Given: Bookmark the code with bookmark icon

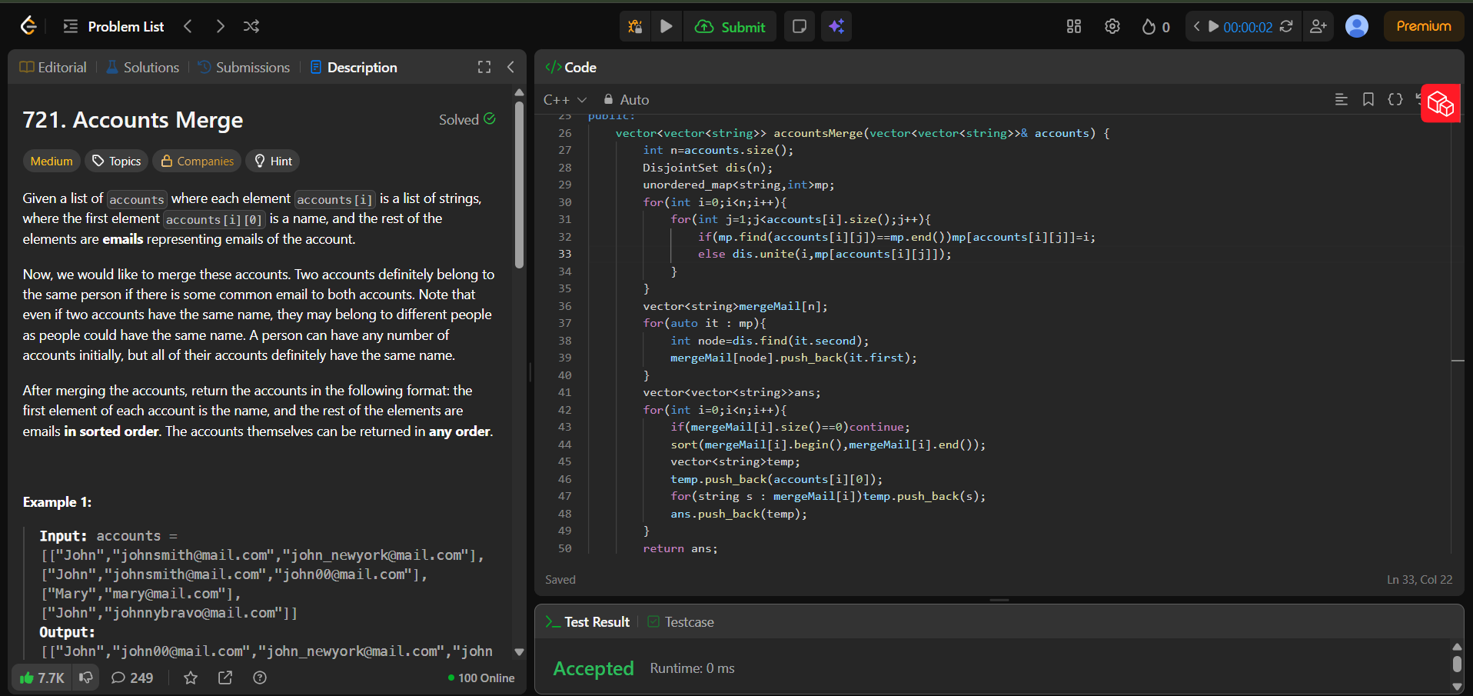Looking at the screenshot, I should (x=1368, y=100).
